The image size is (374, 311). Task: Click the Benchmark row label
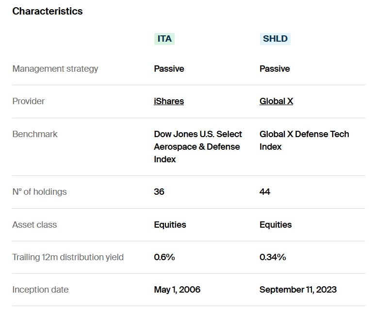pyautogui.click(x=35, y=134)
